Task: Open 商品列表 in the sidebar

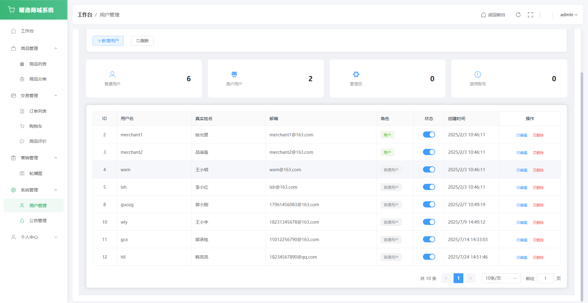Action: pyautogui.click(x=38, y=64)
